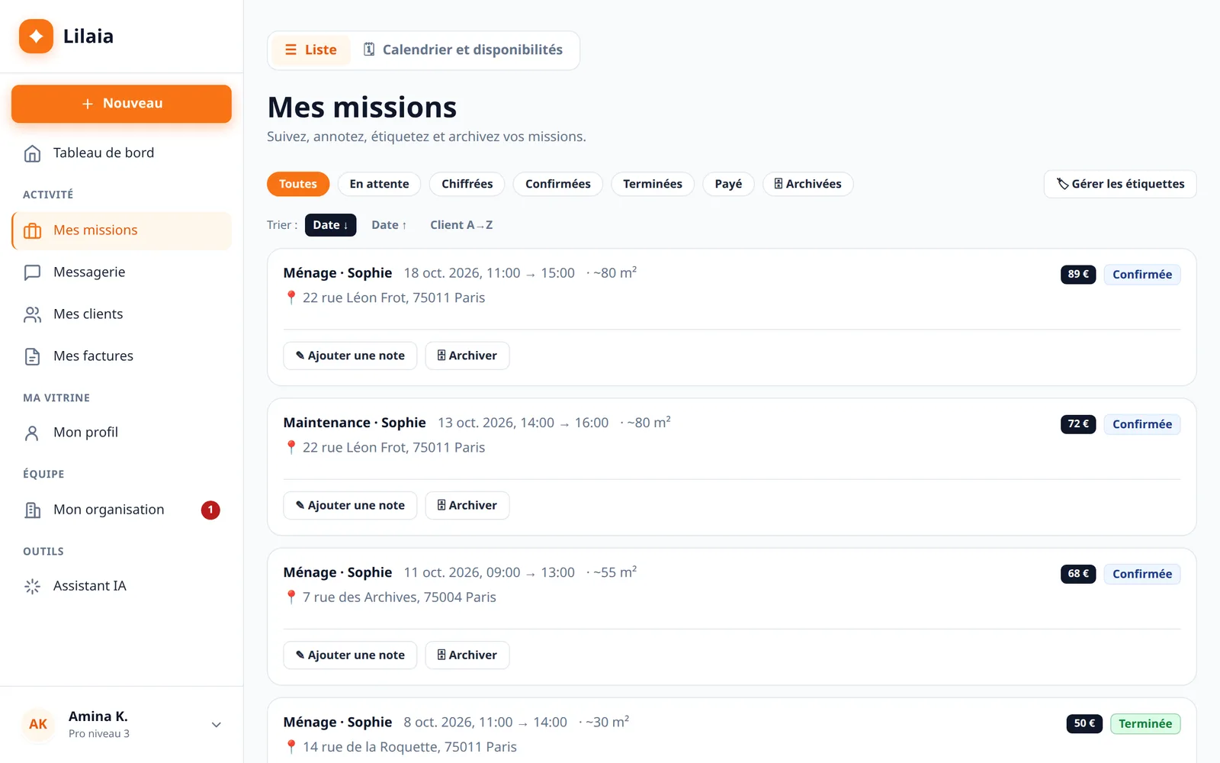Click the AK user avatar
The height and width of the screenshot is (763, 1220).
coord(38,724)
